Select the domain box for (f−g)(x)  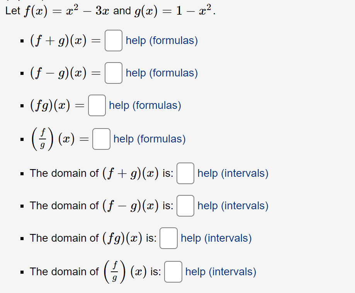(185, 206)
